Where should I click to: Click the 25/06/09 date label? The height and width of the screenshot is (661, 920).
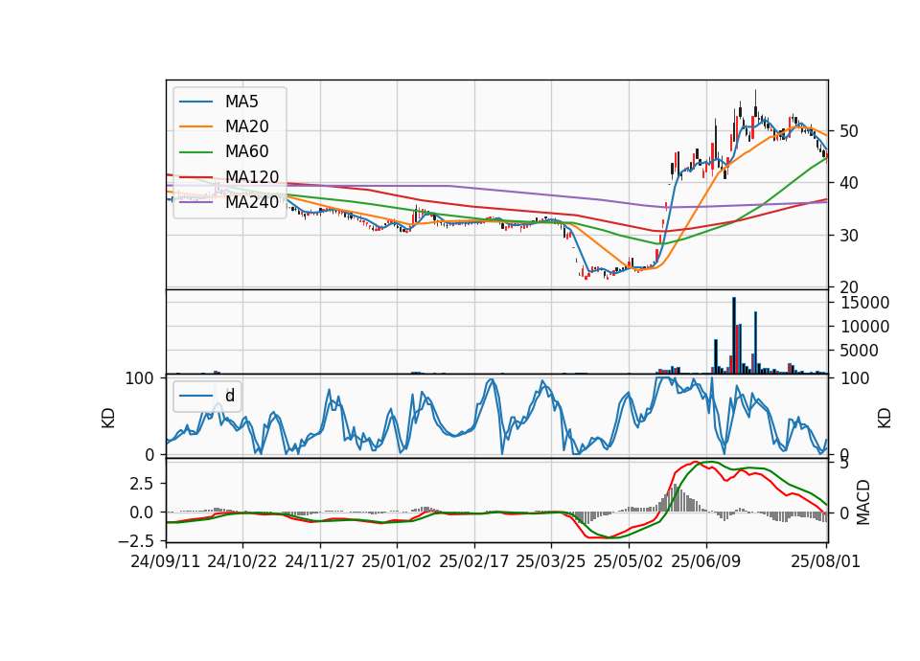pos(706,561)
